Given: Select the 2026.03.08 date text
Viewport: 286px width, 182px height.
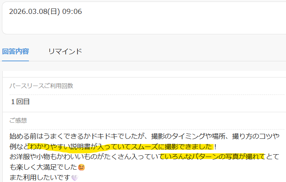Looking at the screenshot, I should click(x=28, y=12).
